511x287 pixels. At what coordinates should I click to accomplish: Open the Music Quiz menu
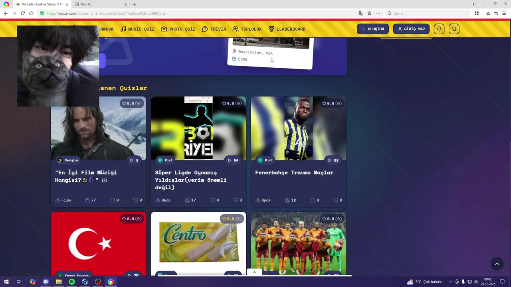pos(137,29)
